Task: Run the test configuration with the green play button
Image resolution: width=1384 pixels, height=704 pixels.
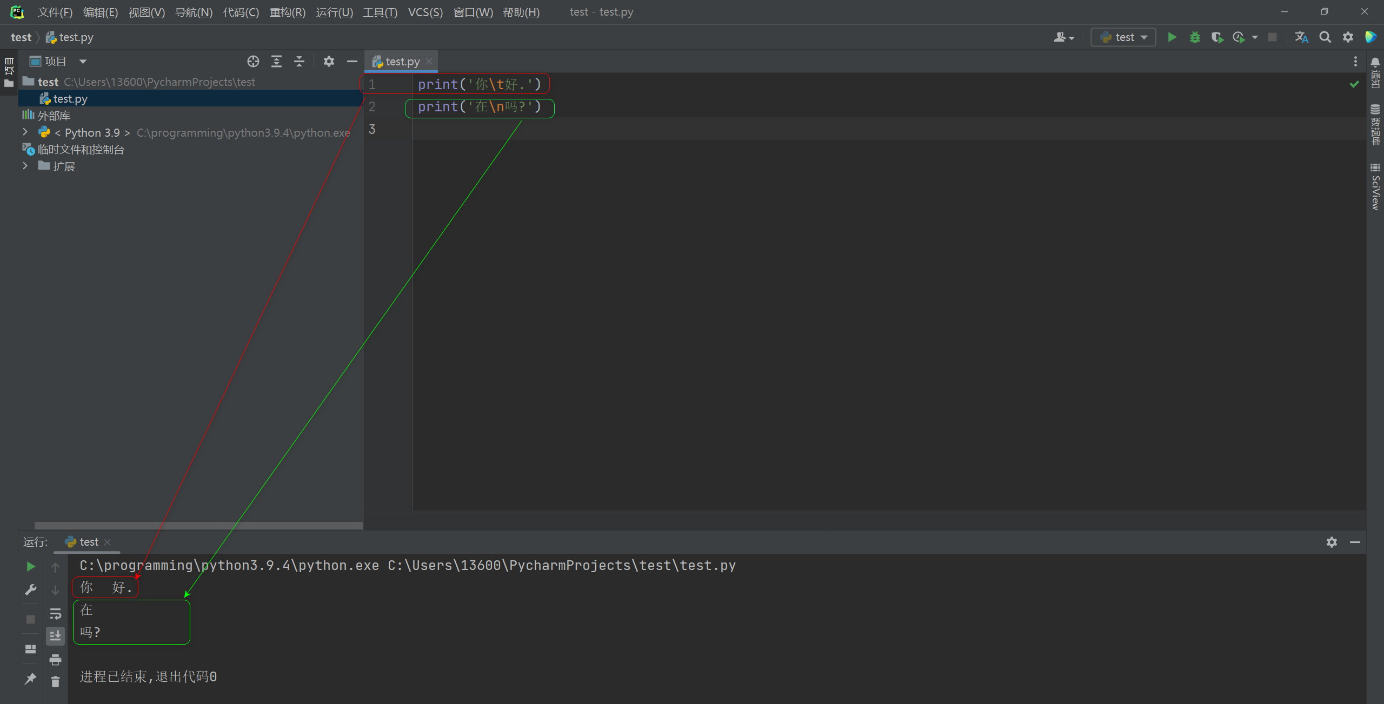Action: [1172, 37]
